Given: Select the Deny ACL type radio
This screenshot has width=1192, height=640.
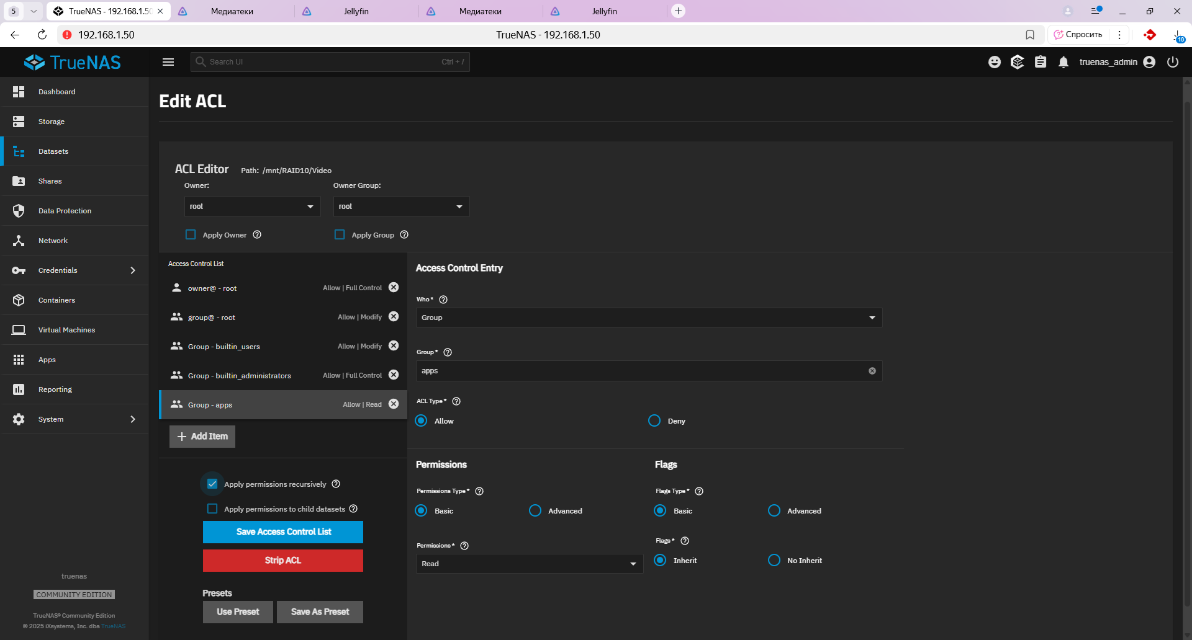Looking at the screenshot, I should 654,421.
